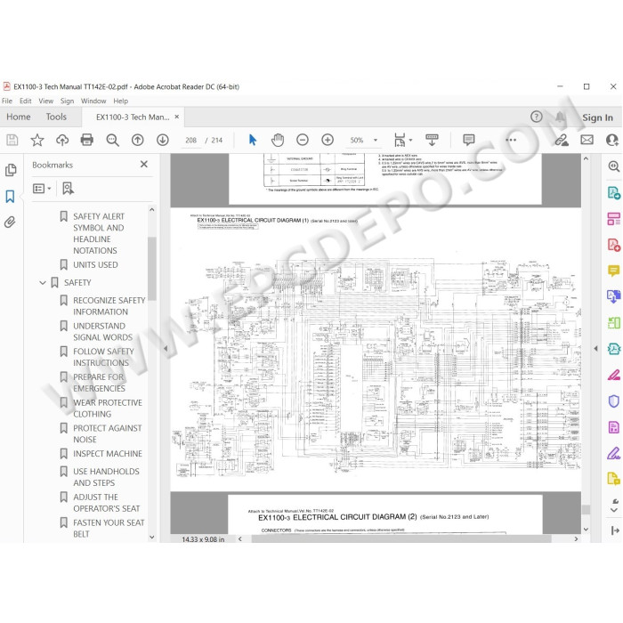Click the Save file icon
This screenshot has width=623, height=623.
coord(12,140)
